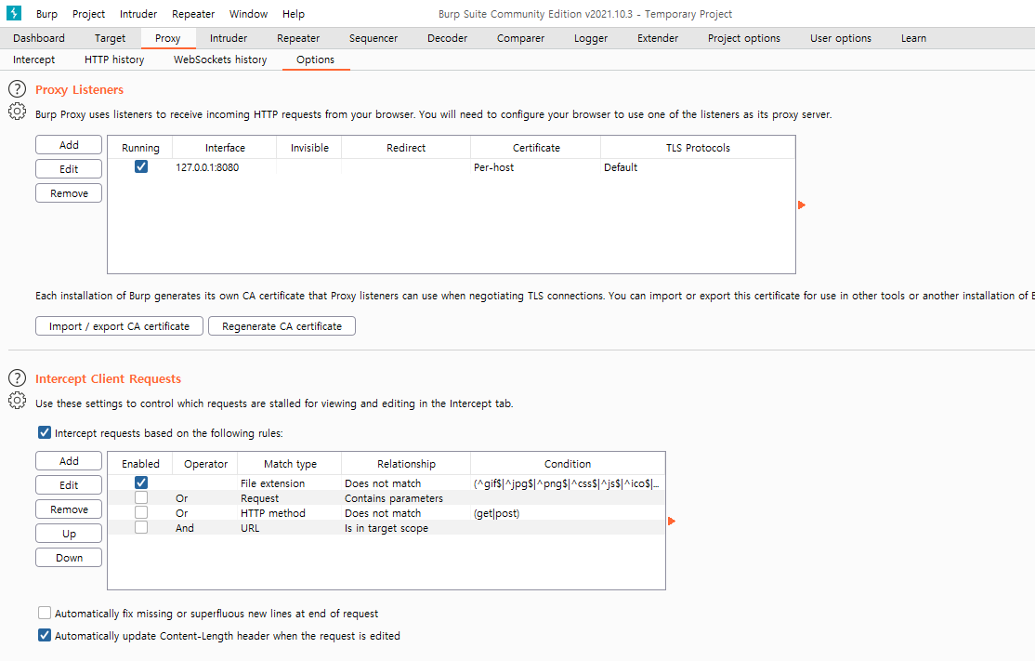The width and height of the screenshot is (1035, 661).
Task: Enable the HTTP method rule checkbox
Action: 141,512
